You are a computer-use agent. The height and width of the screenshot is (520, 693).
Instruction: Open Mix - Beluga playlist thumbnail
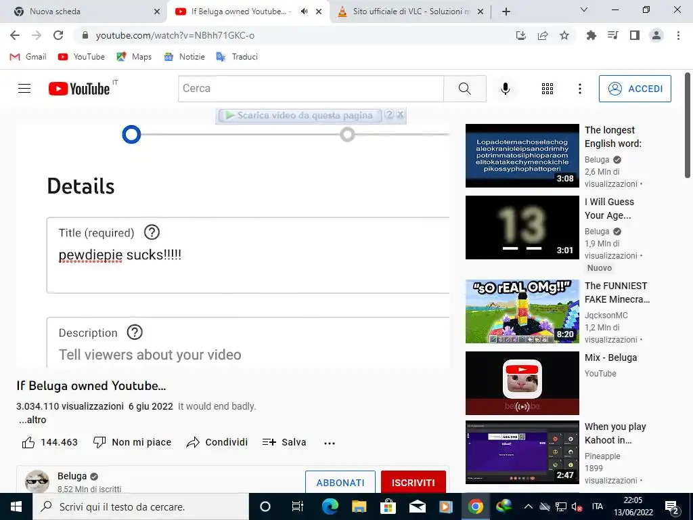tap(522, 383)
